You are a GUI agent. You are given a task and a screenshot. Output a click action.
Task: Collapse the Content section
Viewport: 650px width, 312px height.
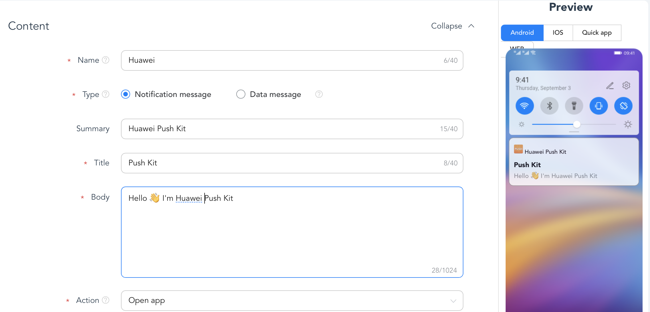tap(453, 26)
